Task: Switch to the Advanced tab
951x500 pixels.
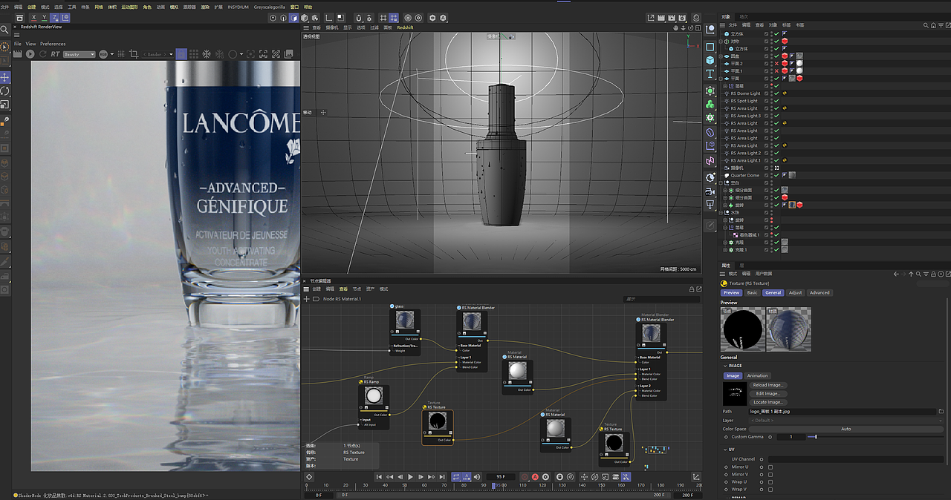Action: click(819, 292)
